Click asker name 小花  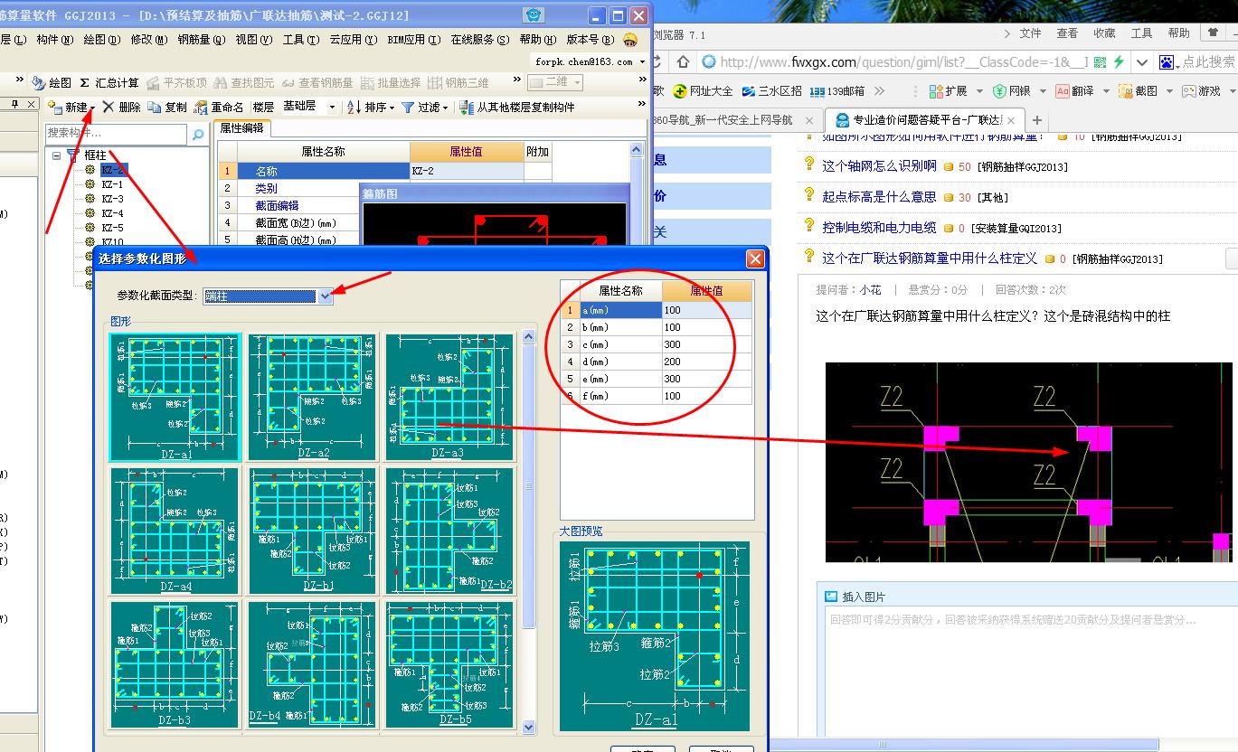pyautogui.click(x=870, y=289)
